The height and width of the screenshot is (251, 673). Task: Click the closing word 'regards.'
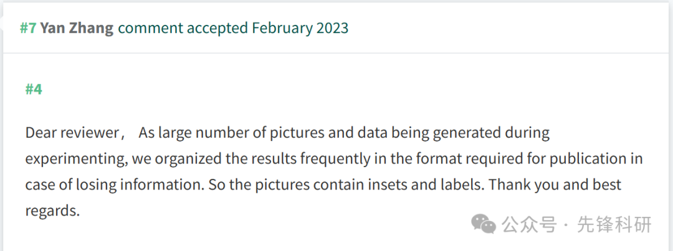(53, 211)
